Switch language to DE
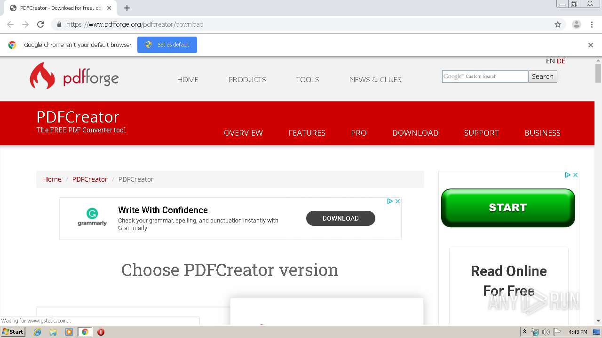This screenshot has width=602, height=338. click(561, 61)
